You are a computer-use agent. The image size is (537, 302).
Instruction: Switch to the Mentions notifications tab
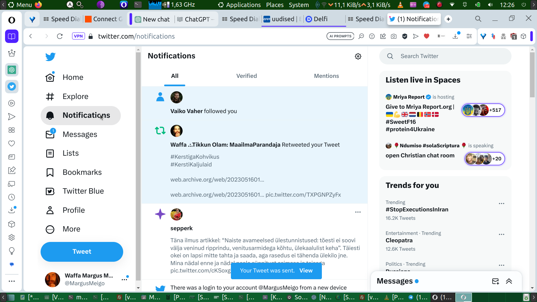[326, 76]
